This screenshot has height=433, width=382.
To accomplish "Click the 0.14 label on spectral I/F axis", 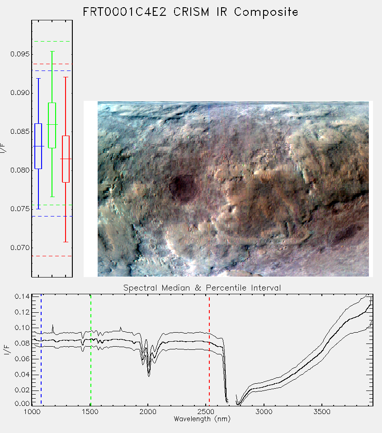I will [x=22, y=297].
